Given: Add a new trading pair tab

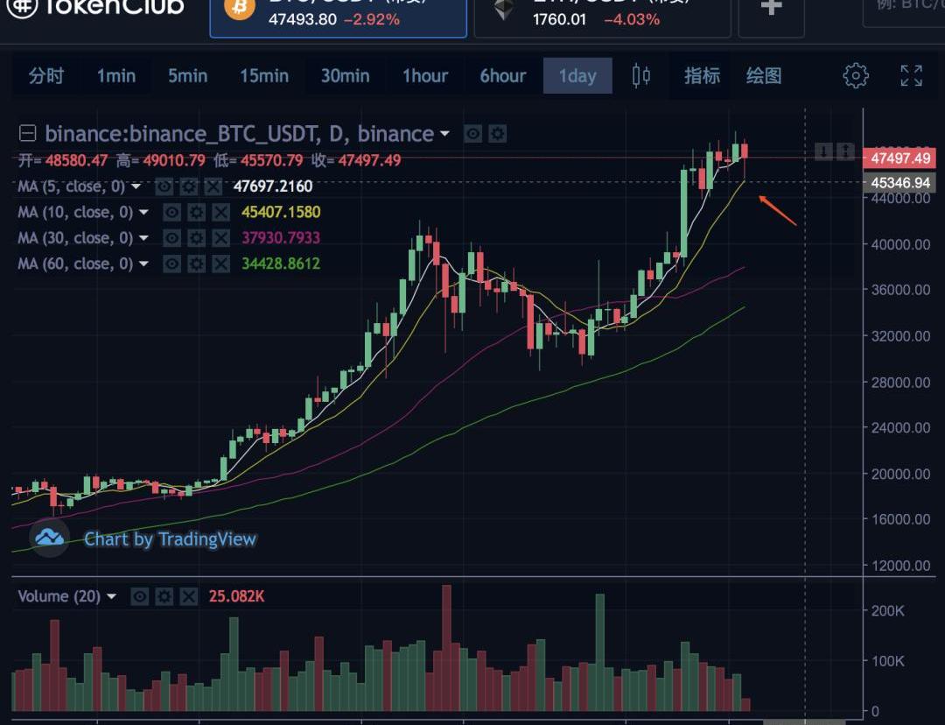Looking at the screenshot, I should (x=771, y=8).
